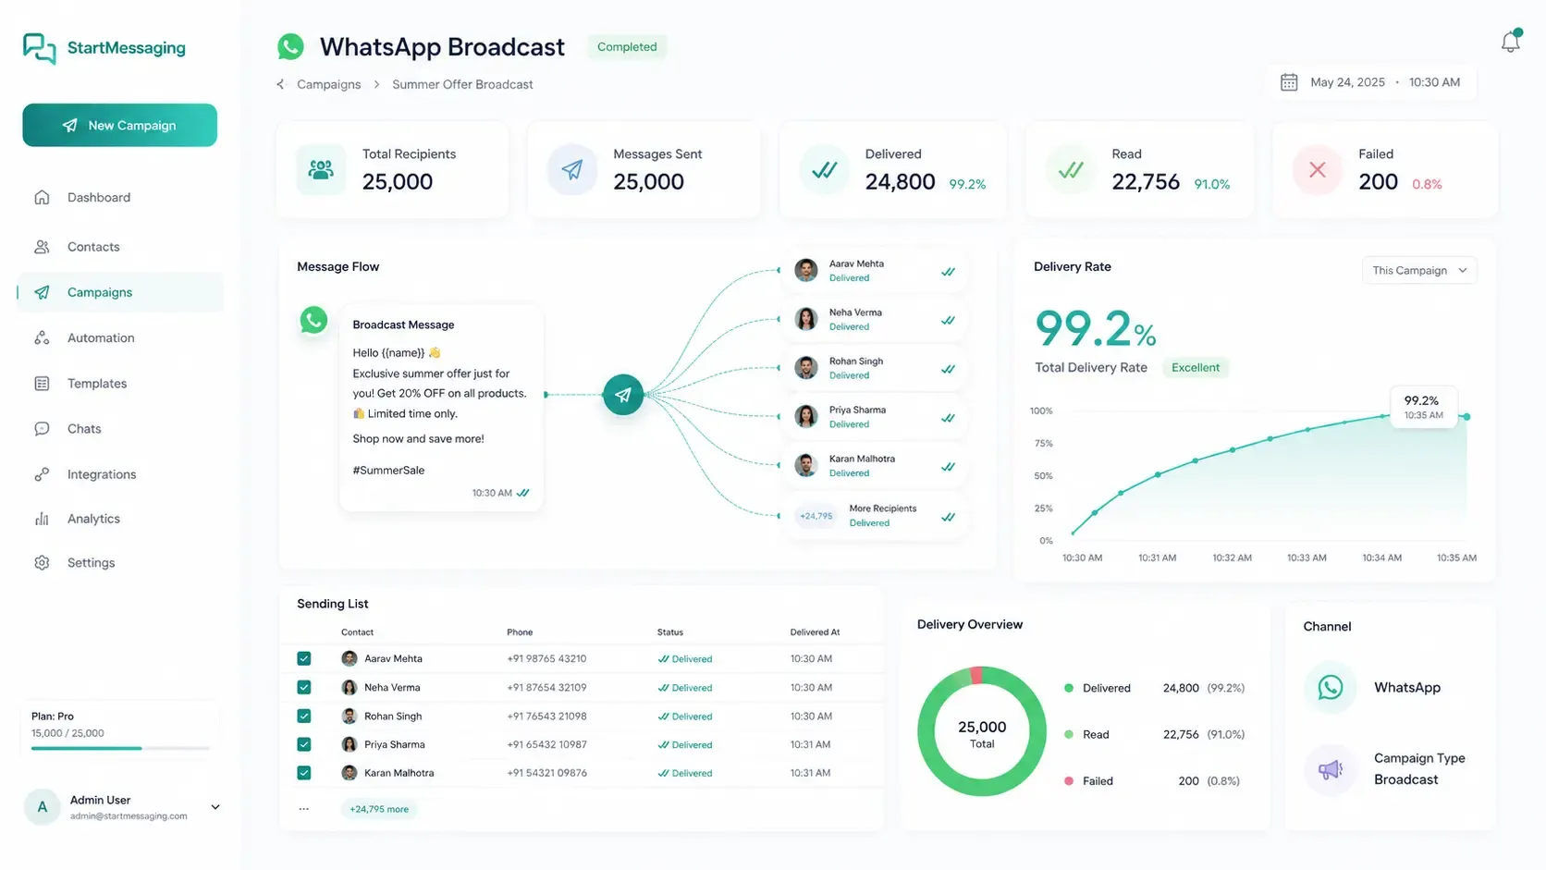Image resolution: width=1546 pixels, height=870 pixels.
Task: Click the green Delivered legend dot
Action: (1069, 688)
